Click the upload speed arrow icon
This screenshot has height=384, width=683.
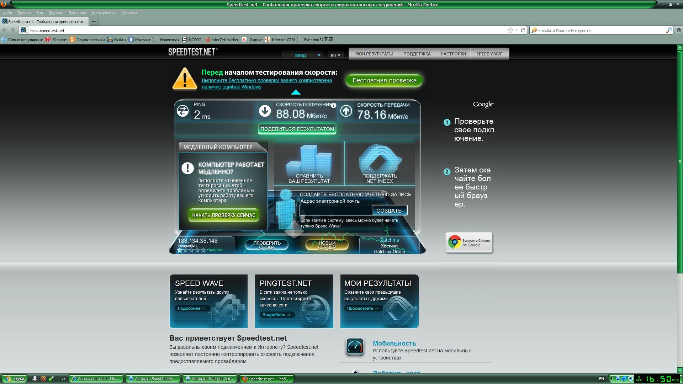[x=346, y=111]
